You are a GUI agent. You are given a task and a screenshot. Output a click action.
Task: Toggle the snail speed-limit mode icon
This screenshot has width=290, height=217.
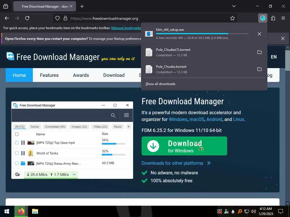click(x=18, y=174)
